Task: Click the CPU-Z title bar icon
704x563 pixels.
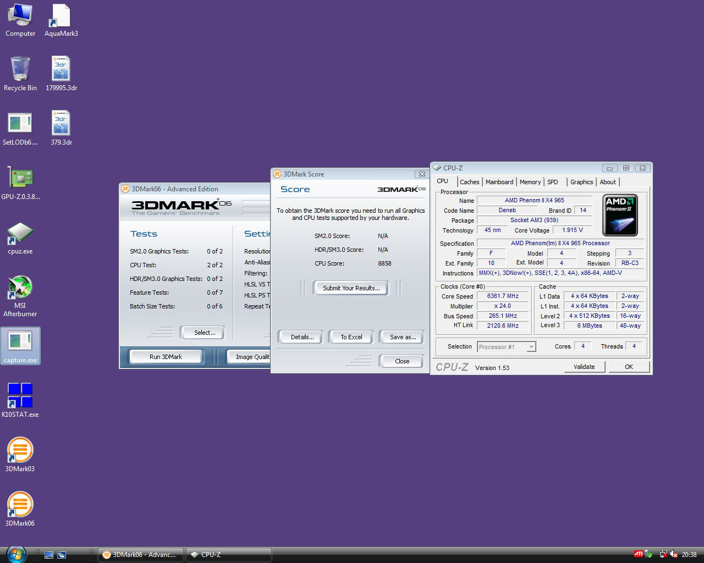Action: pos(437,168)
